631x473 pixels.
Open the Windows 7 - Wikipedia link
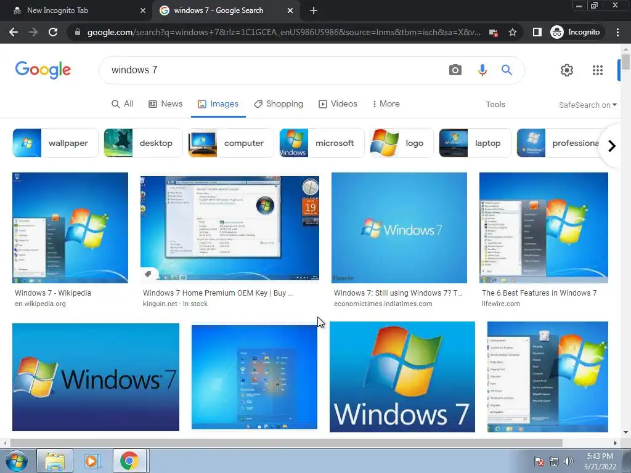point(53,293)
